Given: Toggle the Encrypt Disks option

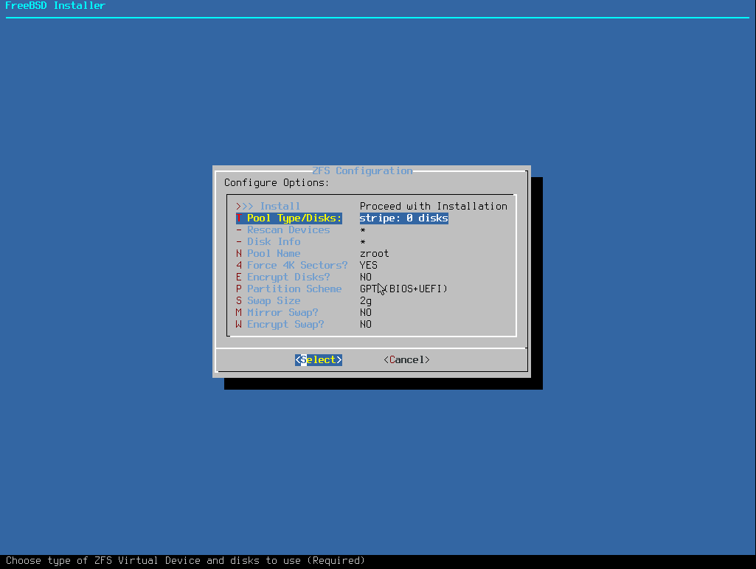Looking at the screenshot, I should (x=288, y=277).
